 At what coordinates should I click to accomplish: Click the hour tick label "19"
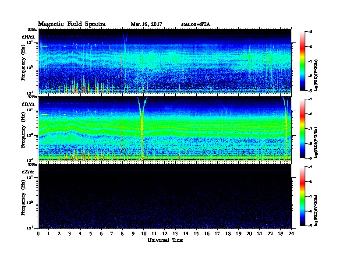(238, 233)
